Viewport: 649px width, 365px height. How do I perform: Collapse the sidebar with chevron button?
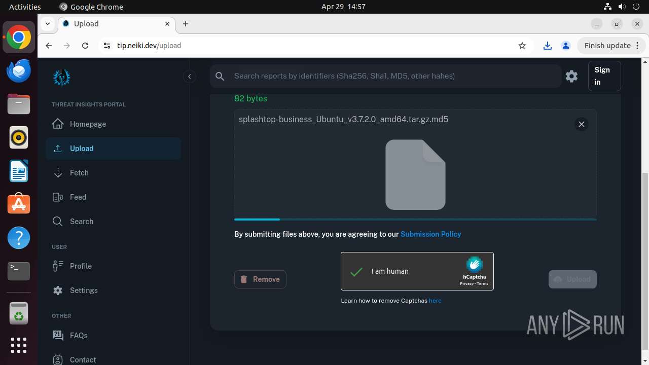(189, 77)
